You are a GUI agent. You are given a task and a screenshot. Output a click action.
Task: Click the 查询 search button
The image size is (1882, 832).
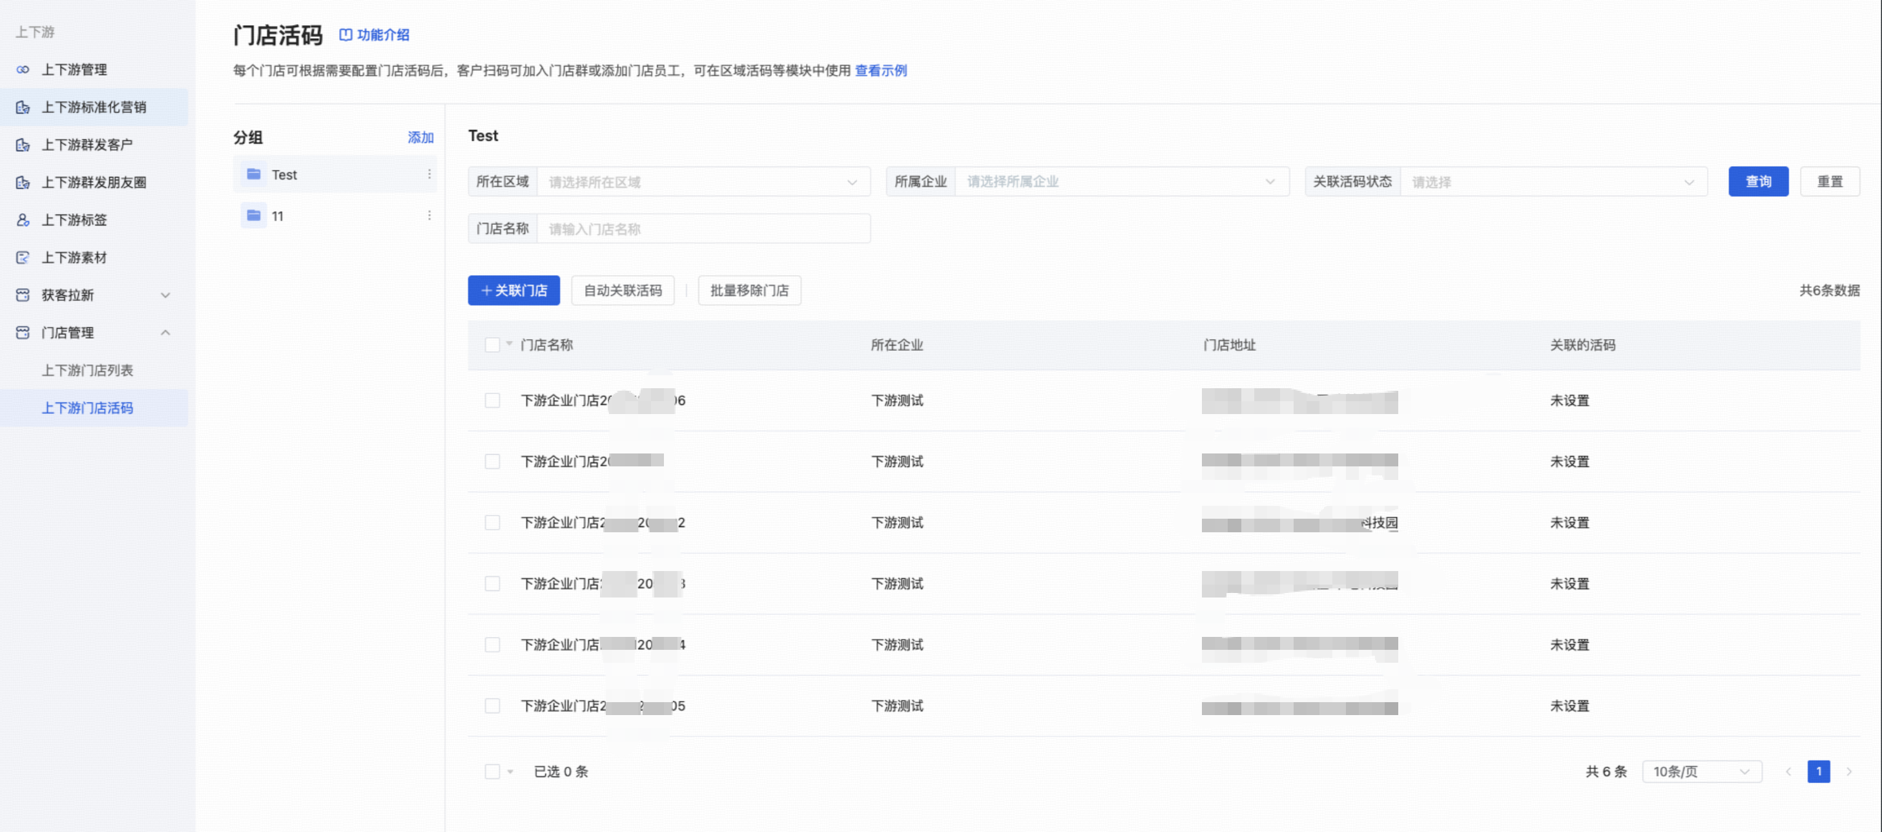click(1758, 182)
